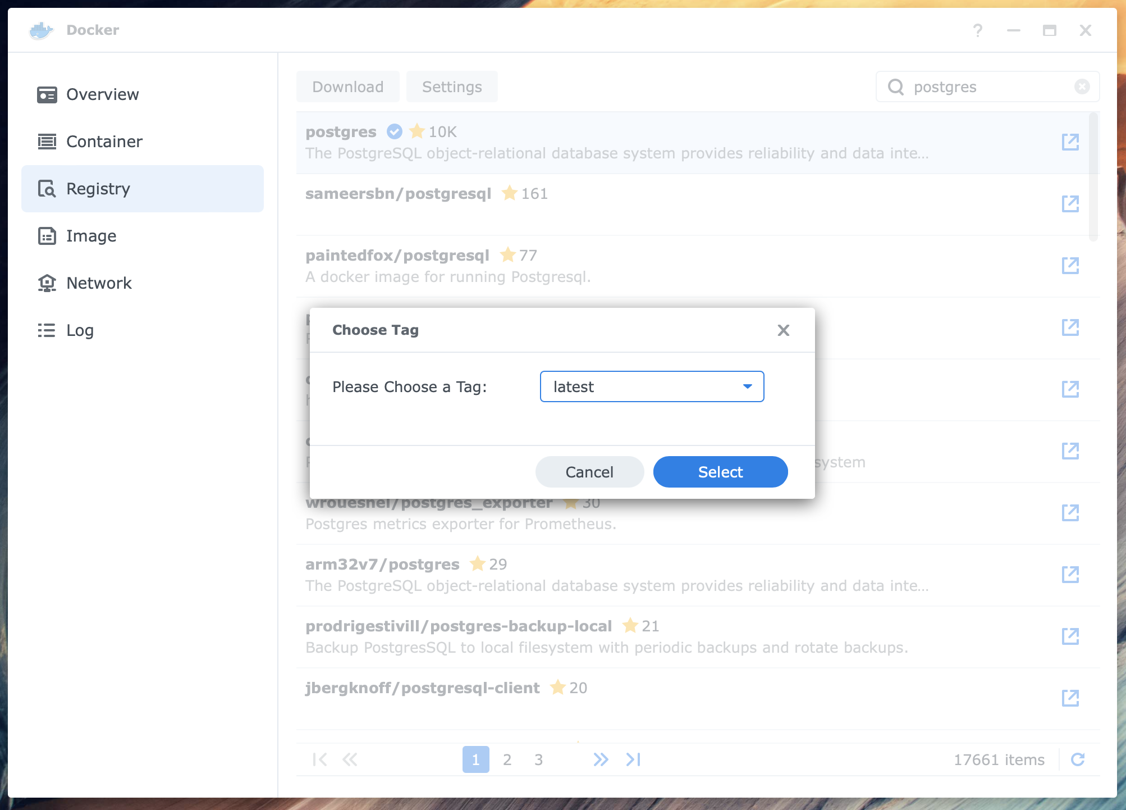The image size is (1126, 810).
Task: Select the postgres official image row
Action: [698, 143]
